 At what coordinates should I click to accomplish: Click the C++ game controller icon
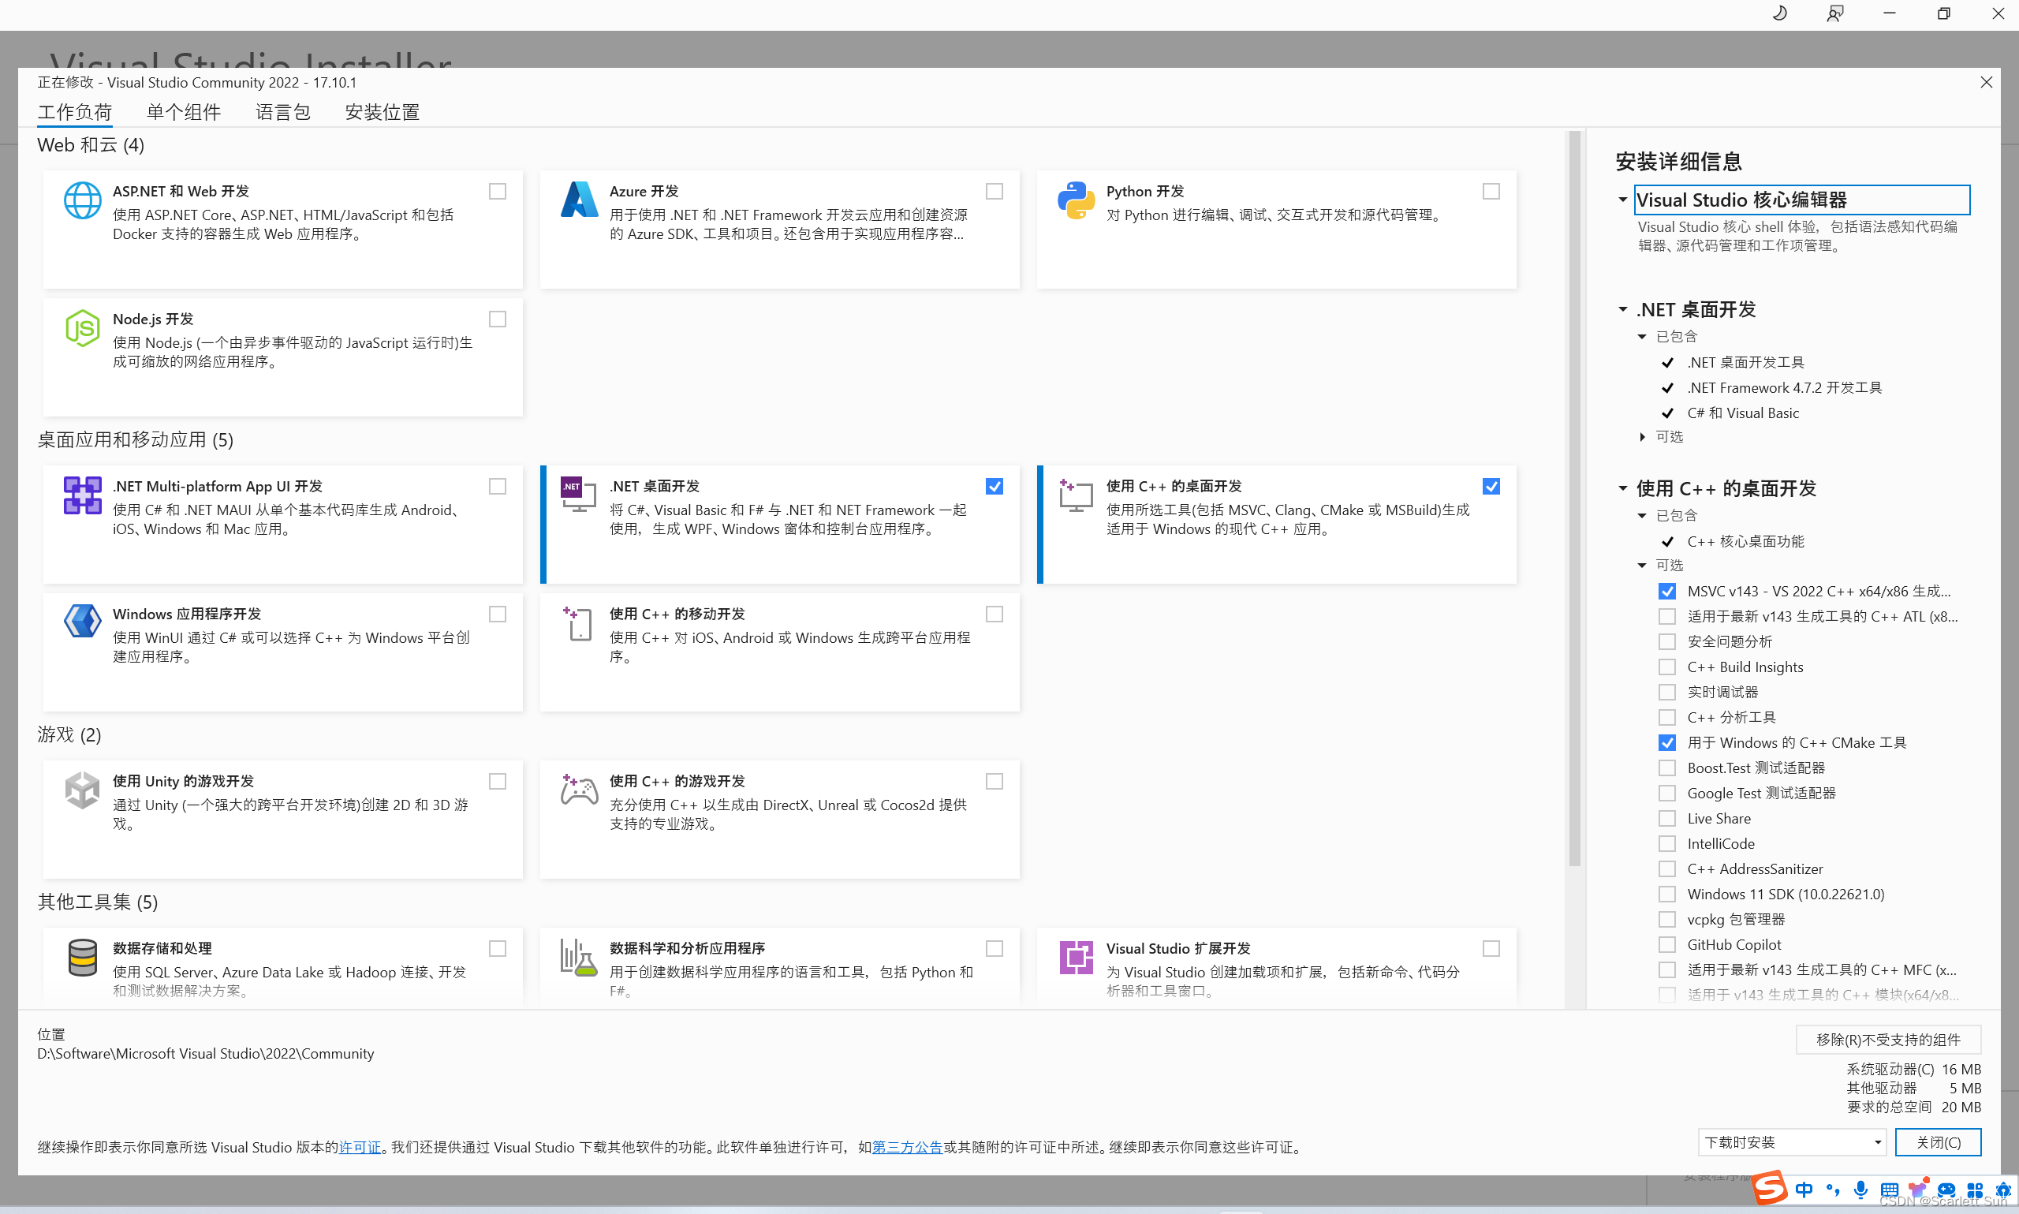click(579, 790)
